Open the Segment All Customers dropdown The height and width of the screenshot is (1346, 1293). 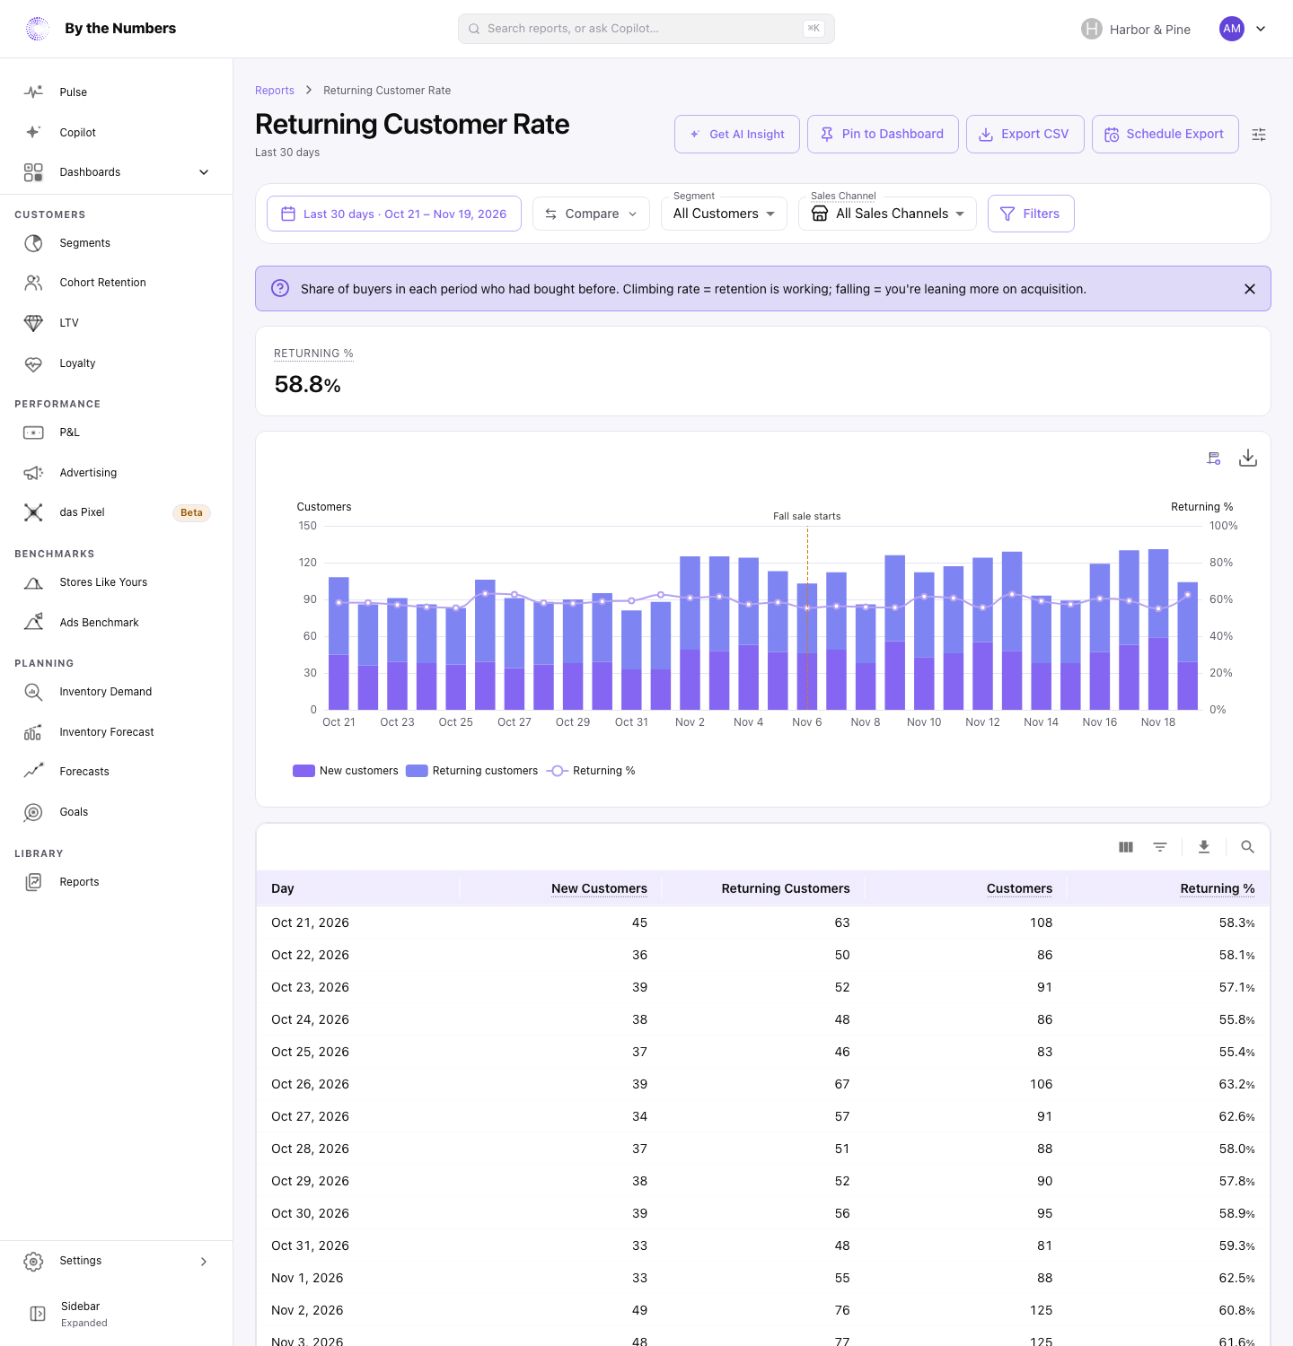click(x=724, y=214)
